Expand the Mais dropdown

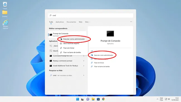pyautogui.click(x=87, y=22)
